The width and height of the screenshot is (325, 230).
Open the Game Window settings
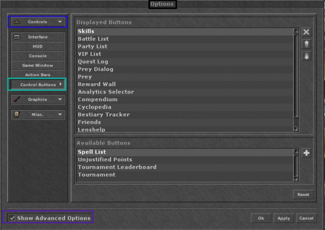[x=37, y=65]
